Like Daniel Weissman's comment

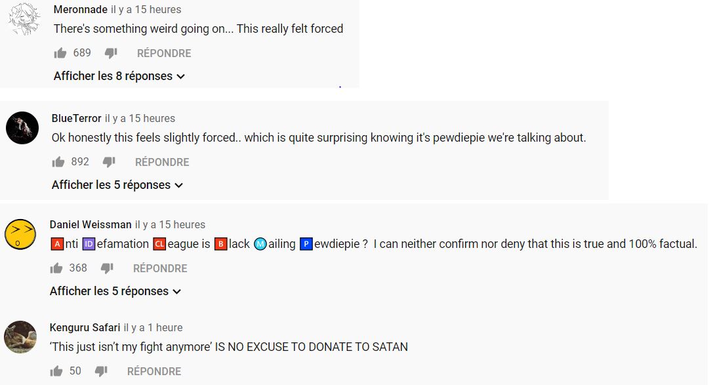tap(56, 268)
